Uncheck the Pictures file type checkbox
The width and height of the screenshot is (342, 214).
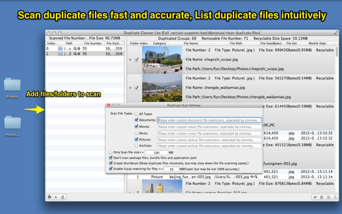(136, 140)
